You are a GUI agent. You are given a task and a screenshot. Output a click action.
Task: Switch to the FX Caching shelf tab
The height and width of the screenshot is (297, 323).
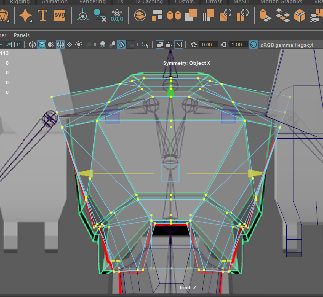pyautogui.click(x=149, y=2)
